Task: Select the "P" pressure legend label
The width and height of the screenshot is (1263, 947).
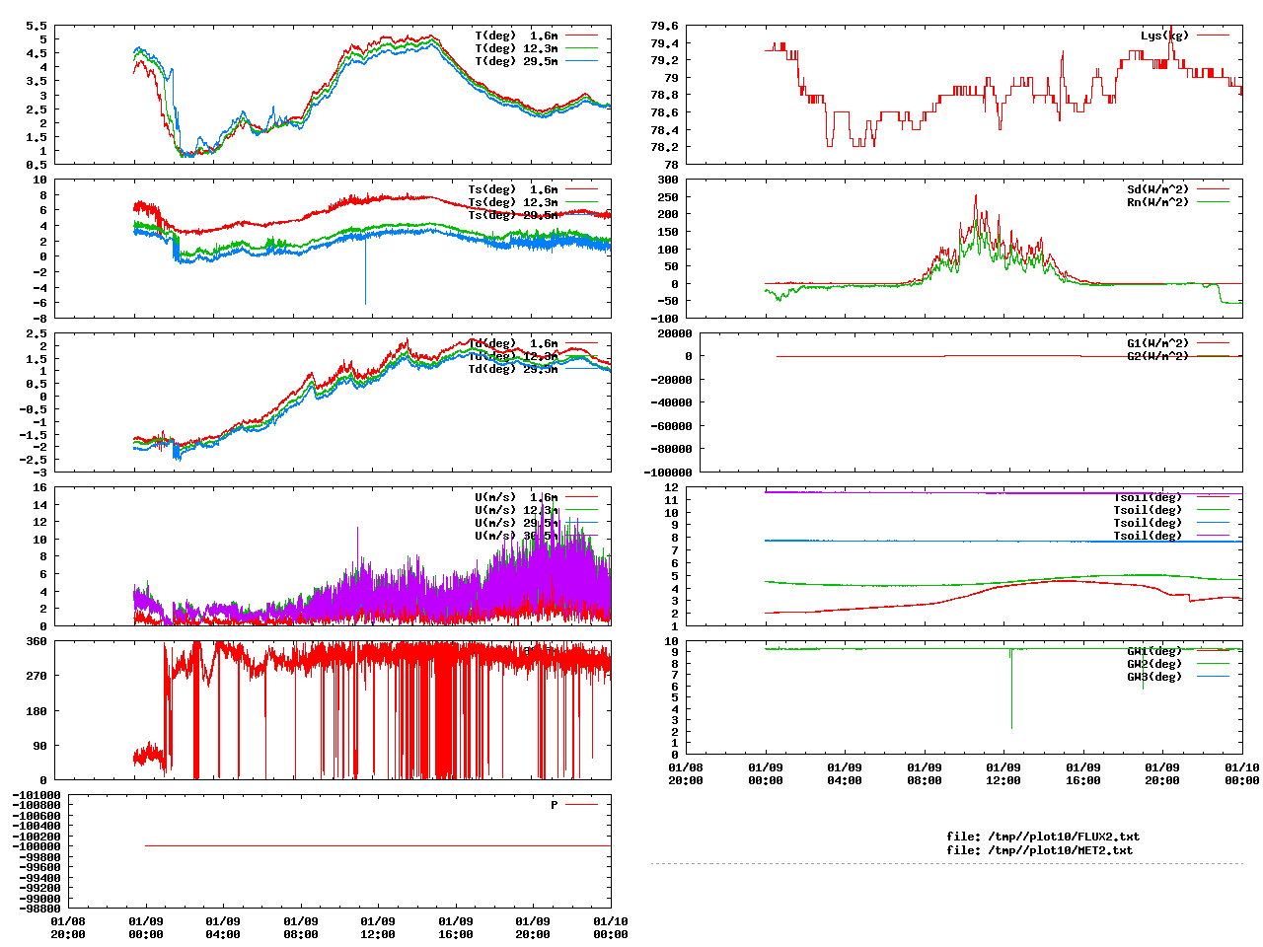Action: coord(555,805)
